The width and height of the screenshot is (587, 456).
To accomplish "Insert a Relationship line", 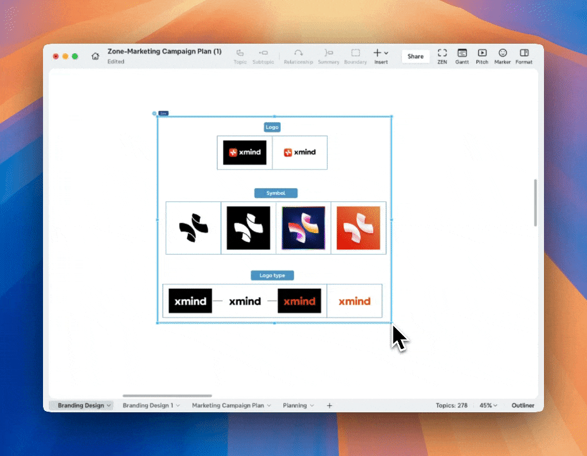I will click(x=299, y=56).
